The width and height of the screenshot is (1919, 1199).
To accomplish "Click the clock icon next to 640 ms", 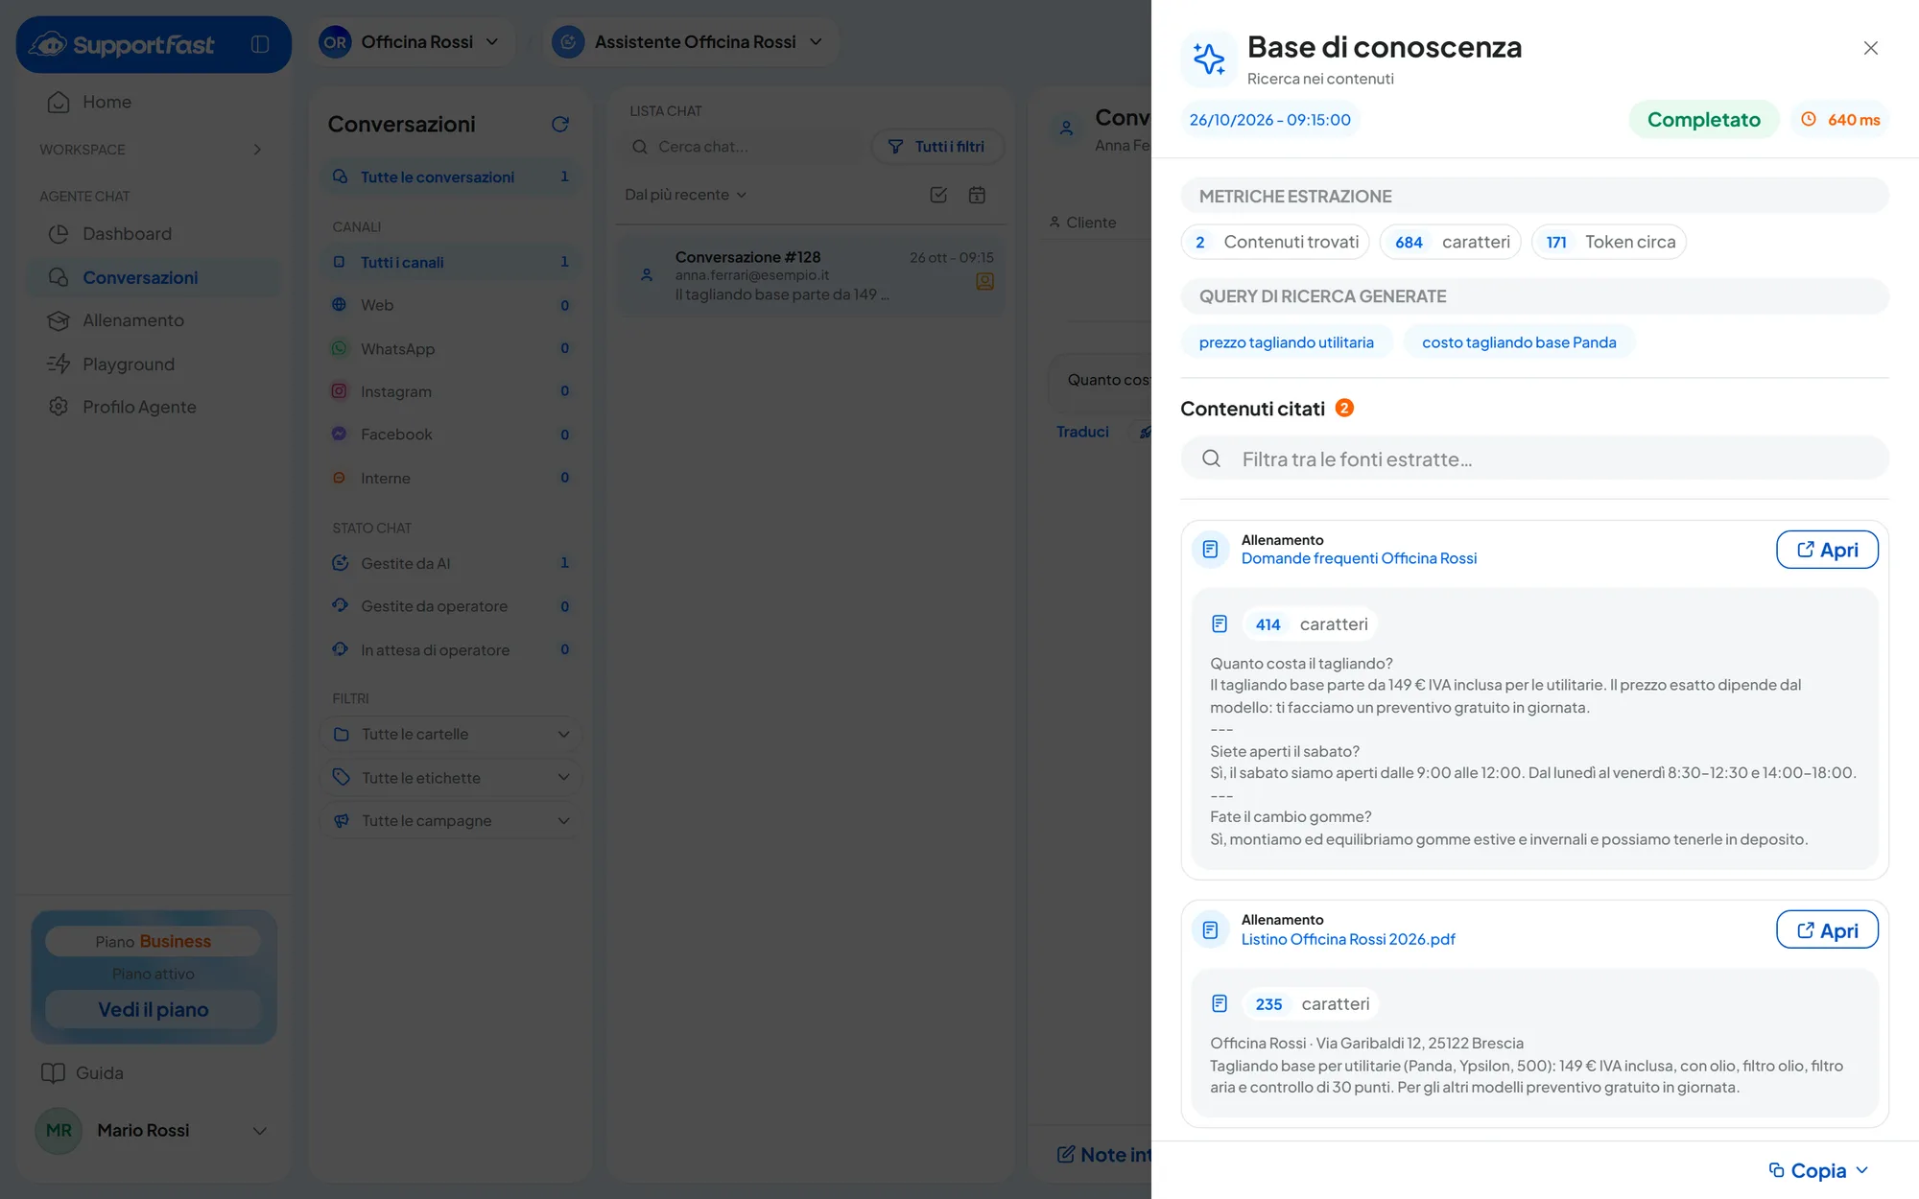I will 1809,120.
